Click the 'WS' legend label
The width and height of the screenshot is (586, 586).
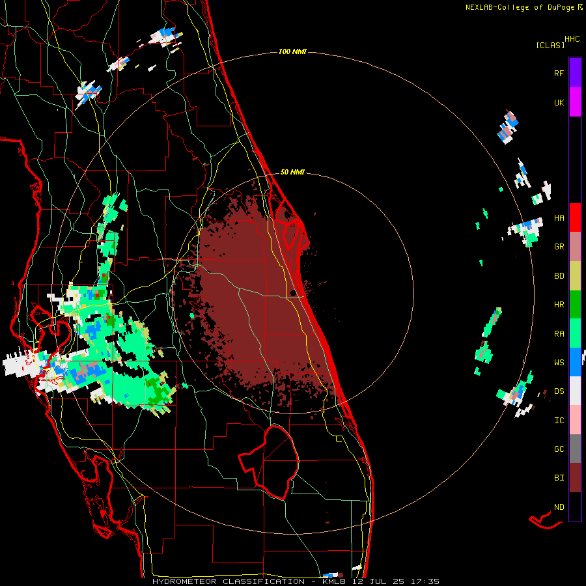559,363
